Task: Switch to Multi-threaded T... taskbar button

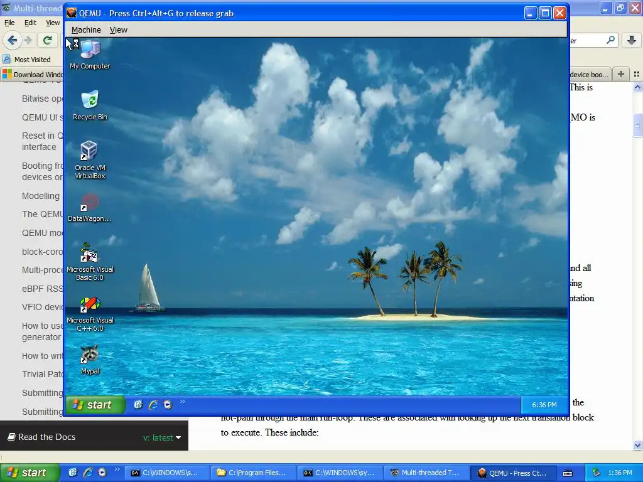Action: click(426, 473)
